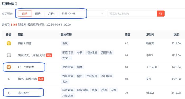Click the 新剧 badge next to 出狱当天，世间再无我
The width and height of the screenshot is (185, 99).
(49, 55)
